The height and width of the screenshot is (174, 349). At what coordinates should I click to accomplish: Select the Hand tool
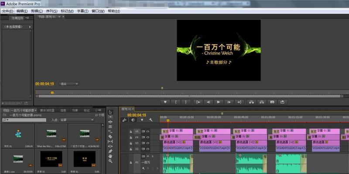point(110,156)
